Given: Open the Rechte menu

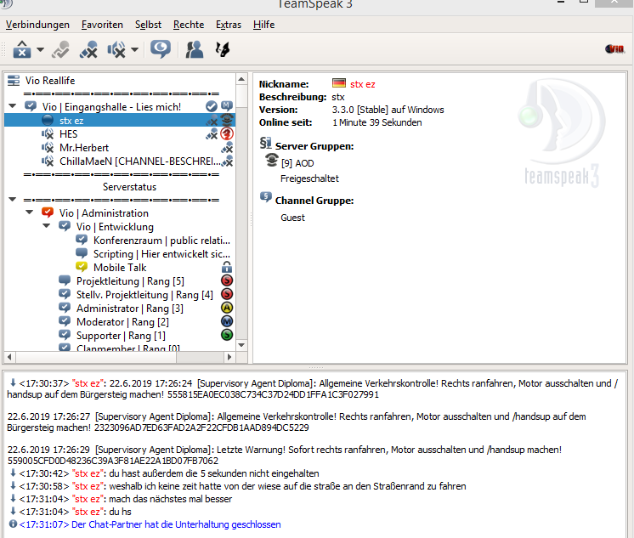Looking at the screenshot, I should (x=189, y=25).
